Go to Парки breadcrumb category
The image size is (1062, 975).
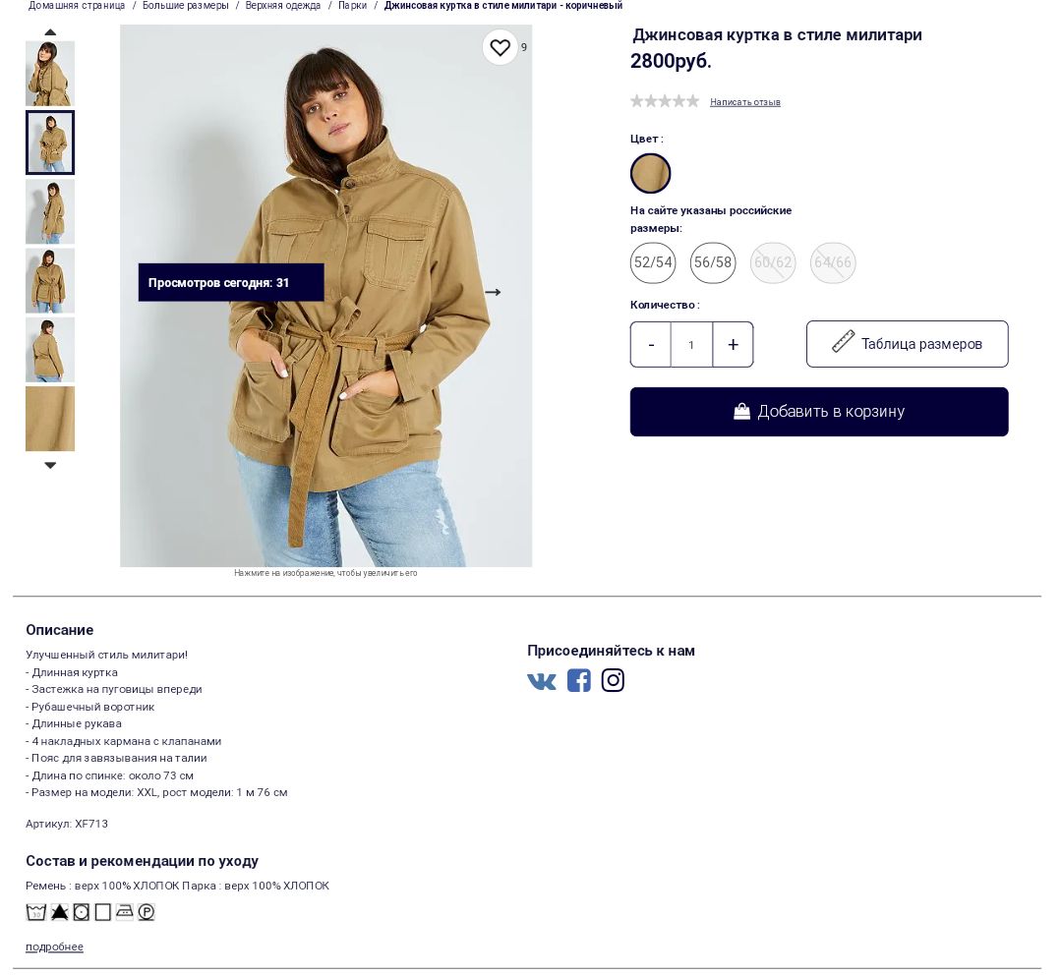[352, 6]
